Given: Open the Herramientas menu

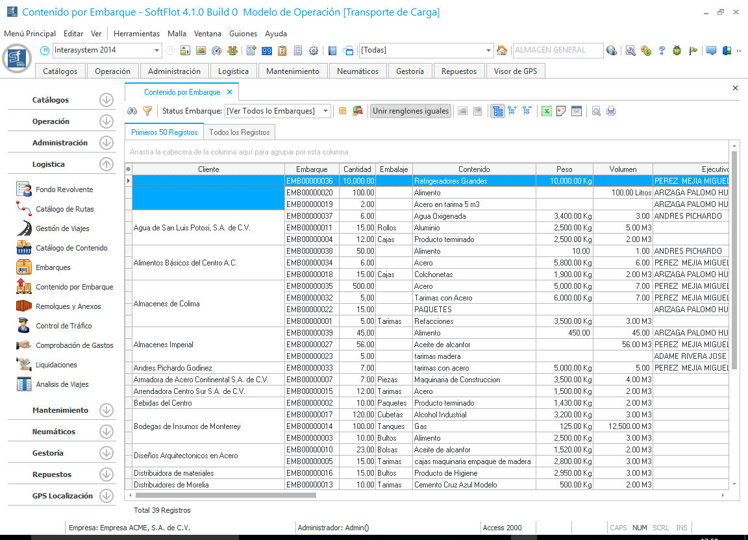Looking at the screenshot, I should pos(136,34).
